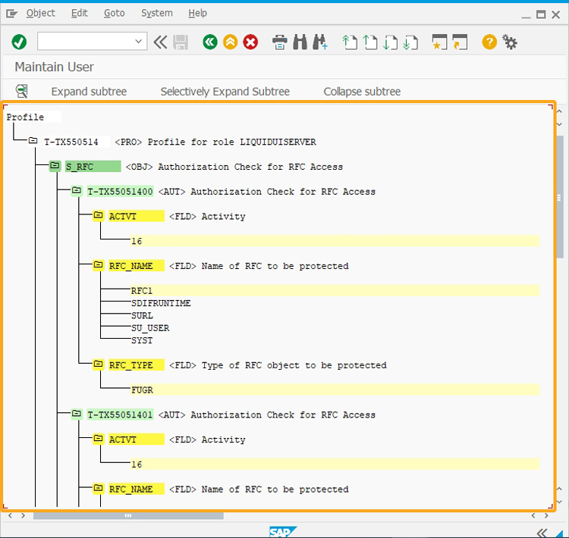Click the scroll up arrow at top right
The height and width of the screenshot is (538, 569).
[x=559, y=111]
